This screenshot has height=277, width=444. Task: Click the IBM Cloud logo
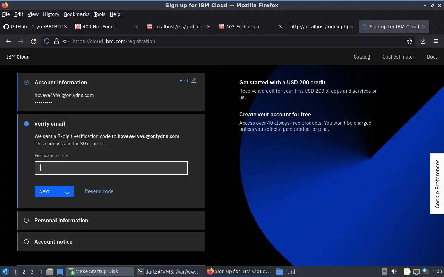pyautogui.click(x=18, y=57)
